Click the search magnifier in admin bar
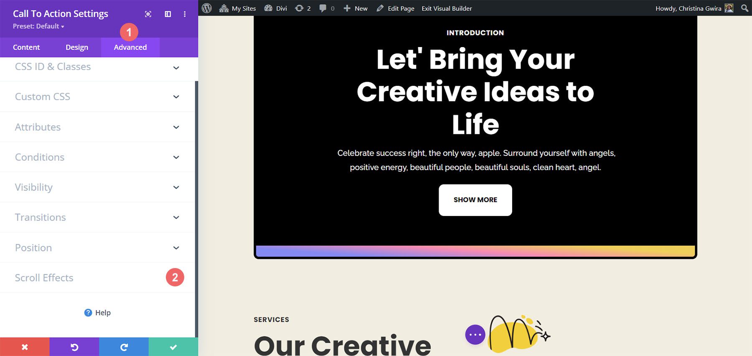Screen dimensions: 752x356 (744, 8)
